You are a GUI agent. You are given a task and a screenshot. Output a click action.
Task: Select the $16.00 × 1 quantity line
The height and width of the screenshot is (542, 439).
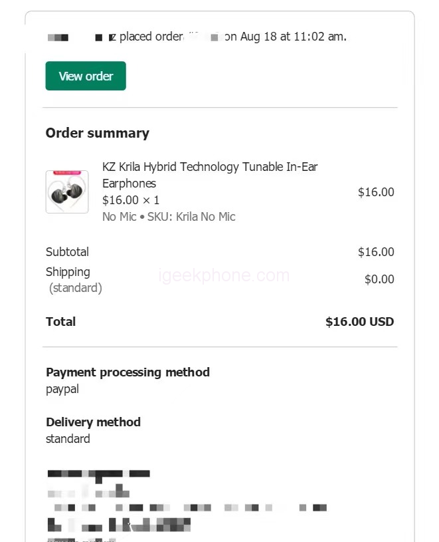pyautogui.click(x=131, y=200)
